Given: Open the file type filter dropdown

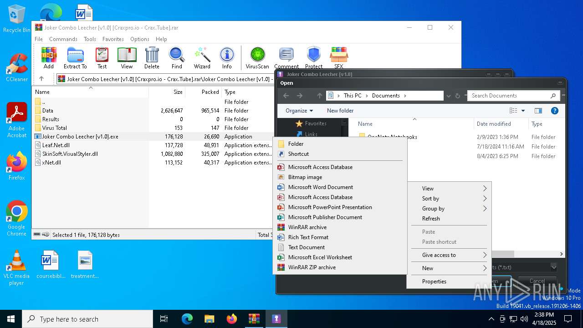Looking at the screenshot, I should coord(553,267).
